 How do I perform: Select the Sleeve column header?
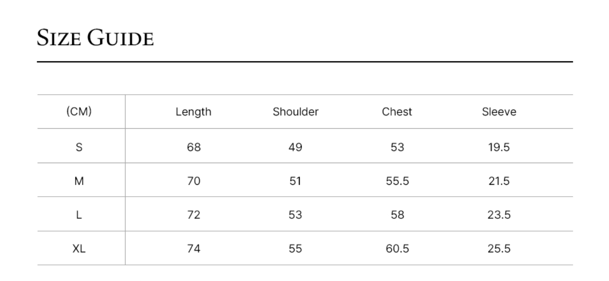pyautogui.click(x=499, y=112)
